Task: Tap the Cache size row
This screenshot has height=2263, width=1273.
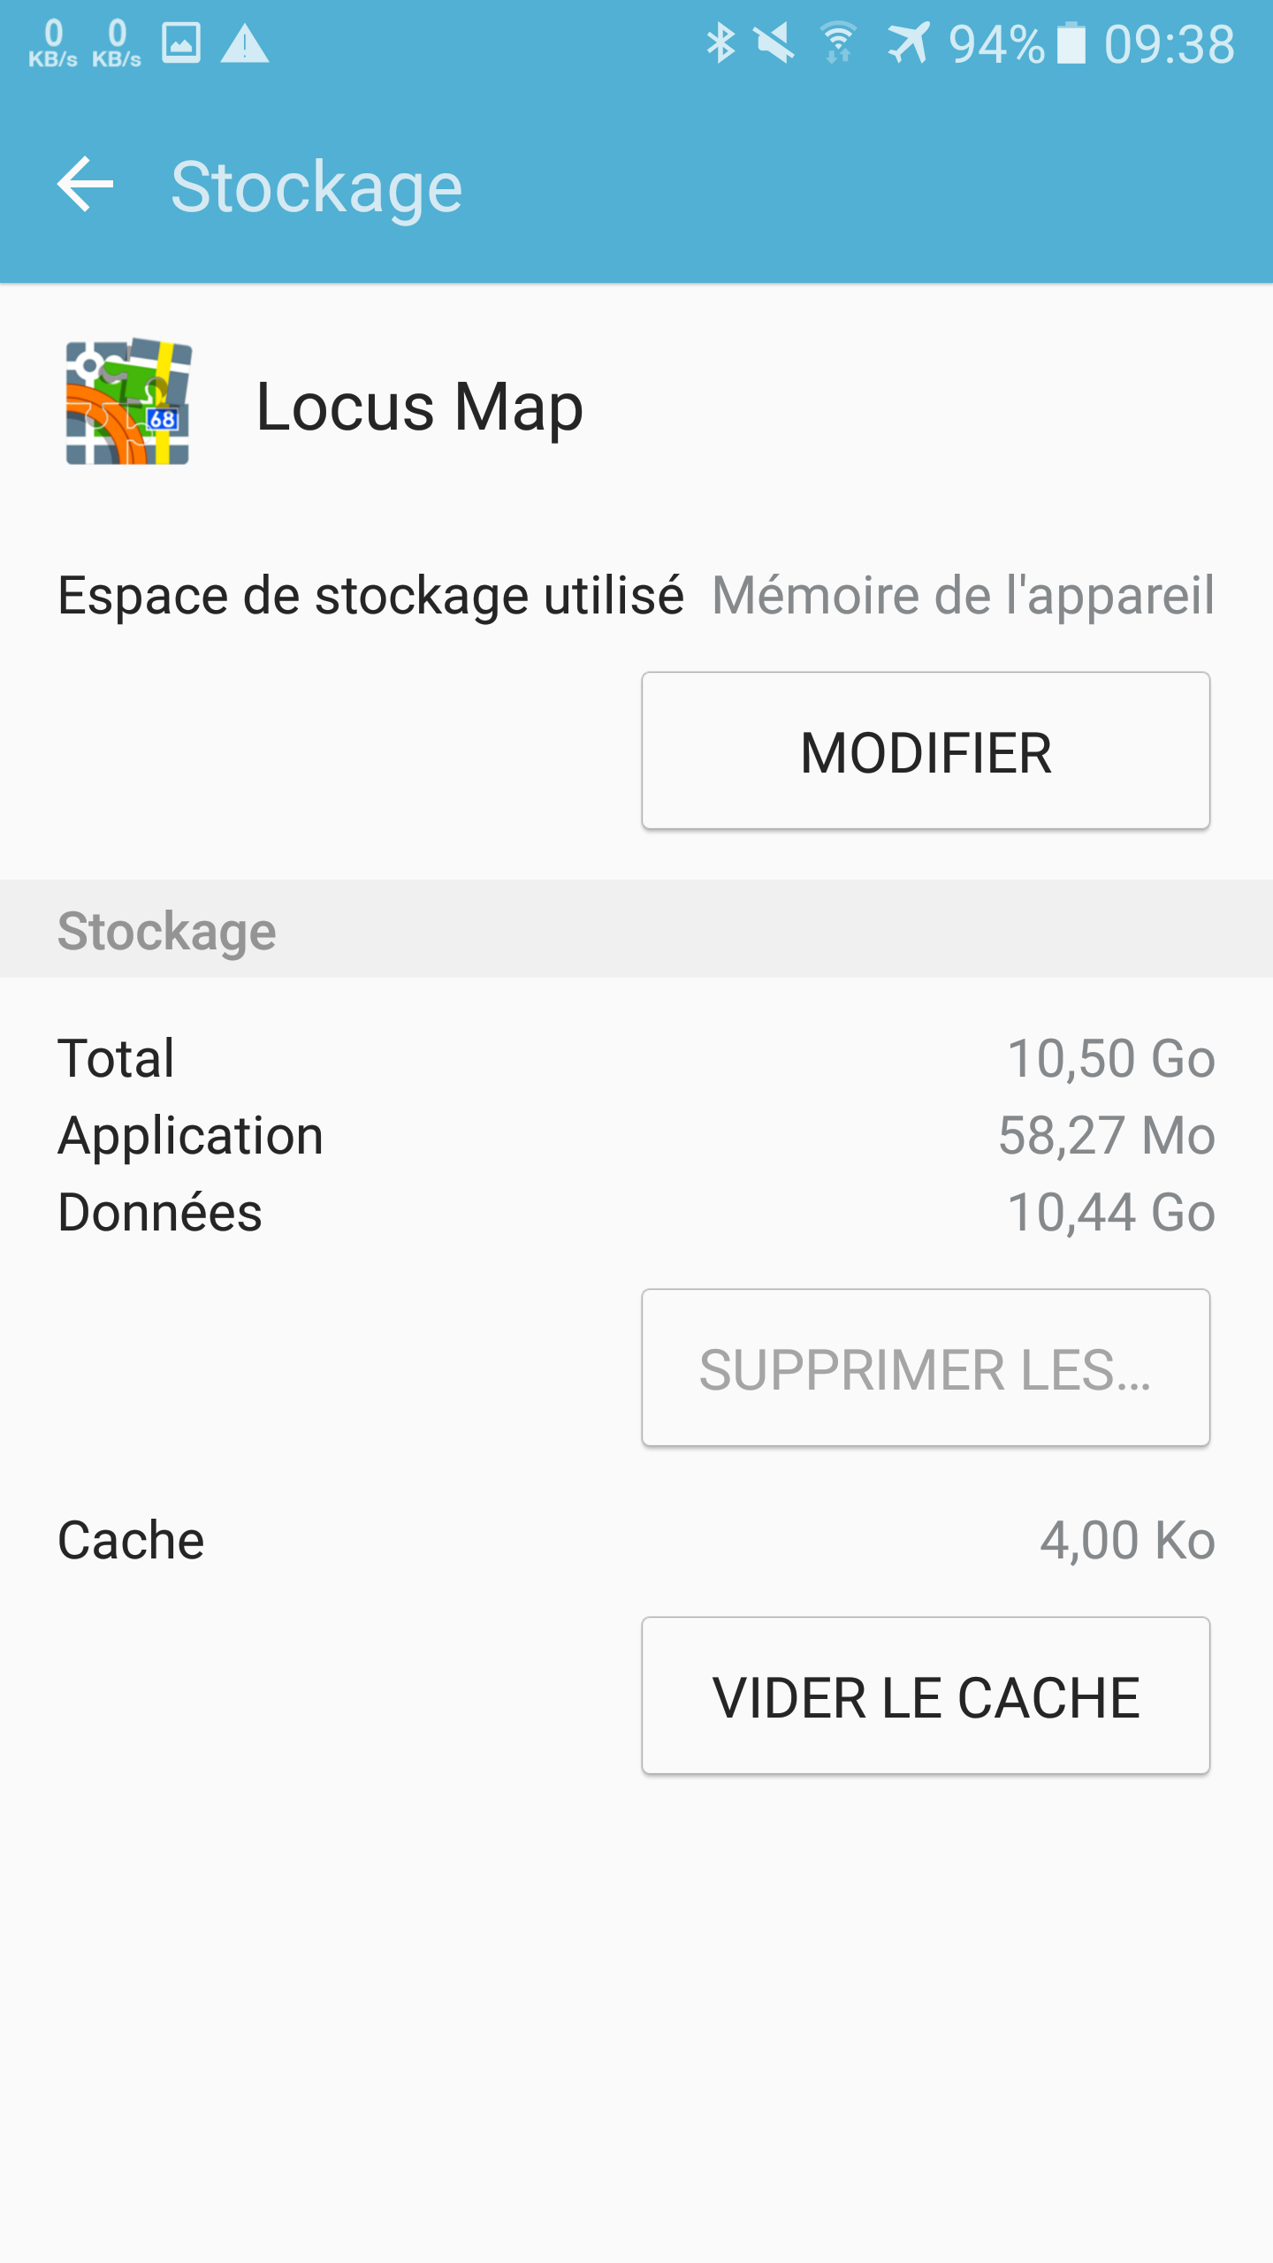Action: pyautogui.click(x=636, y=1540)
